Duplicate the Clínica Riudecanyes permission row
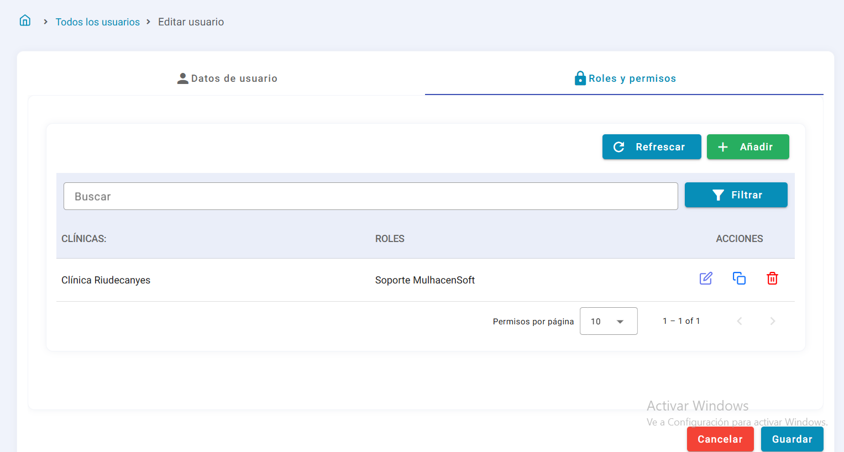The height and width of the screenshot is (452, 844). 739,278
